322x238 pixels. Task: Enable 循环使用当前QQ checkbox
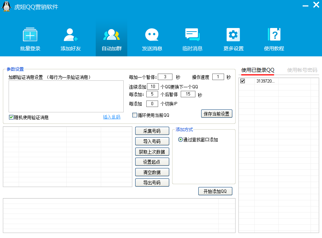(134, 115)
